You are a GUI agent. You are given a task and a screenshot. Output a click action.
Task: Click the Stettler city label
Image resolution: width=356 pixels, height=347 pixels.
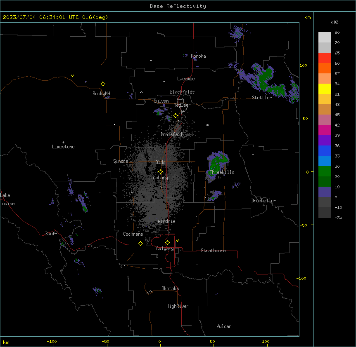click(x=262, y=98)
